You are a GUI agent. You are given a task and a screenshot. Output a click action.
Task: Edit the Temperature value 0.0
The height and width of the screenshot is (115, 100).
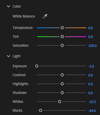pos(91,28)
